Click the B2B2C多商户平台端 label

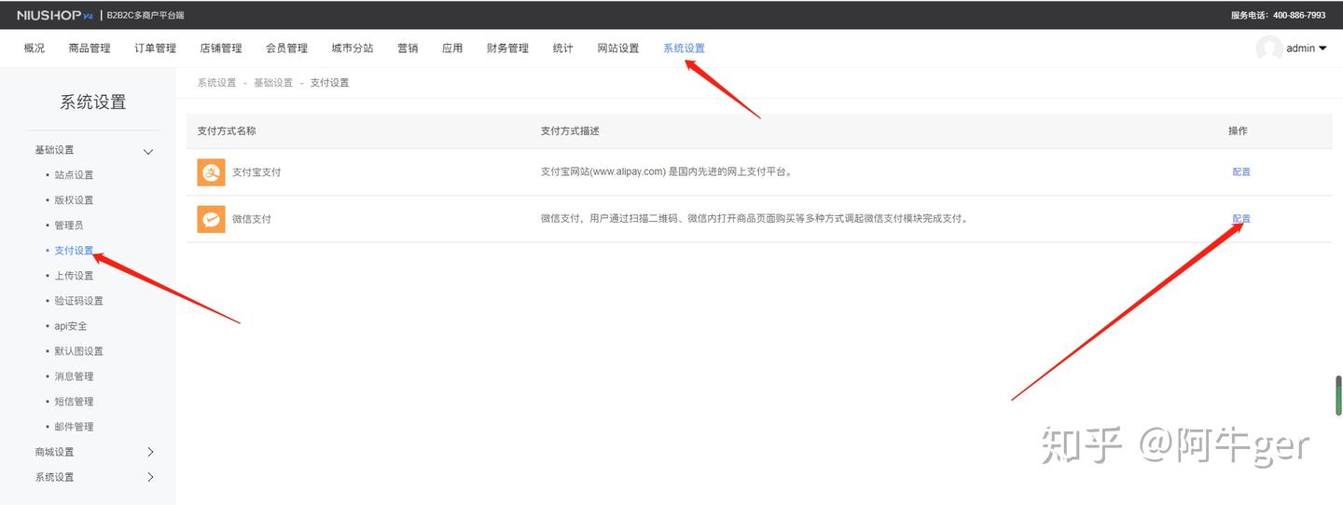click(145, 15)
